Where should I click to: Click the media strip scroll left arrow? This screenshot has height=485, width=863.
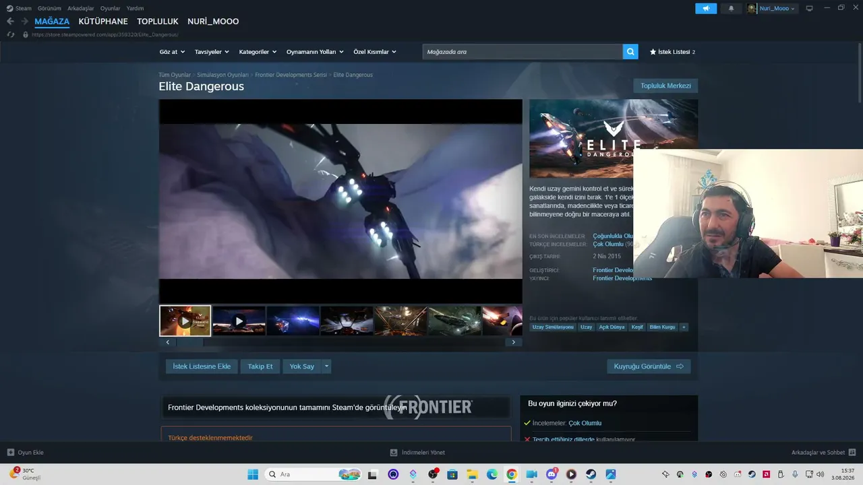[168, 342]
